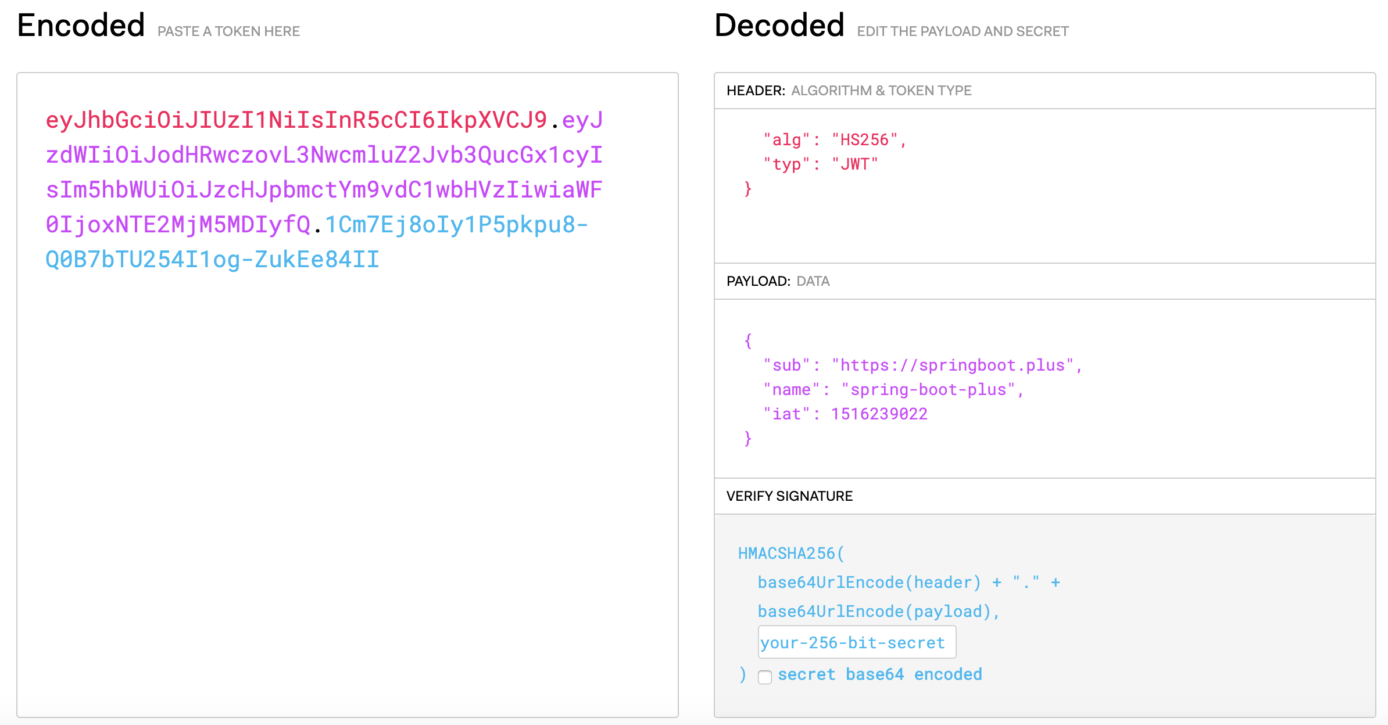Click the Encoded heading

81,26
